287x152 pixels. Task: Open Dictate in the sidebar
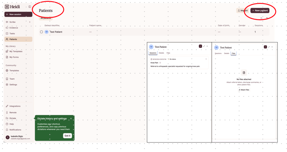(13, 118)
